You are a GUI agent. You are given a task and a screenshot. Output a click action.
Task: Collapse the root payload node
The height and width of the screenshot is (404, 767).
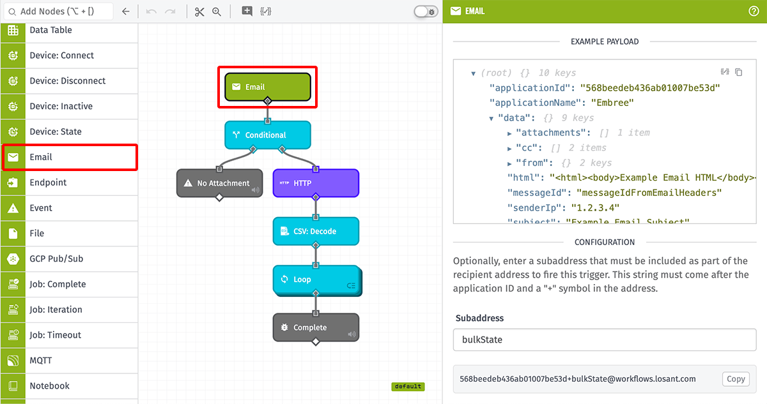coord(473,73)
